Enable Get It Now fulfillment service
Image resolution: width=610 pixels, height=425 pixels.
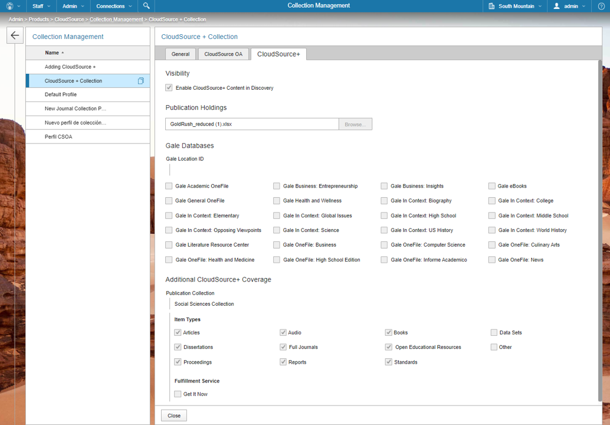click(178, 394)
